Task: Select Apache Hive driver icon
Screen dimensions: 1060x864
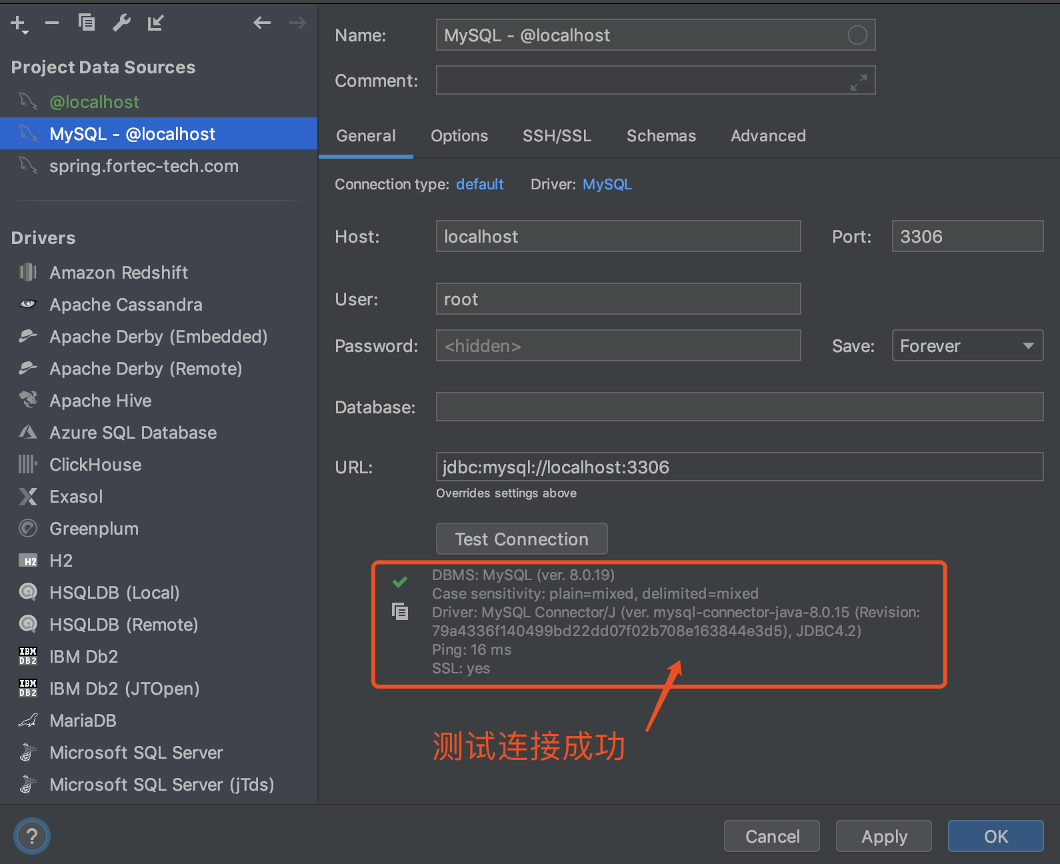Action: [x=28, y=399]
